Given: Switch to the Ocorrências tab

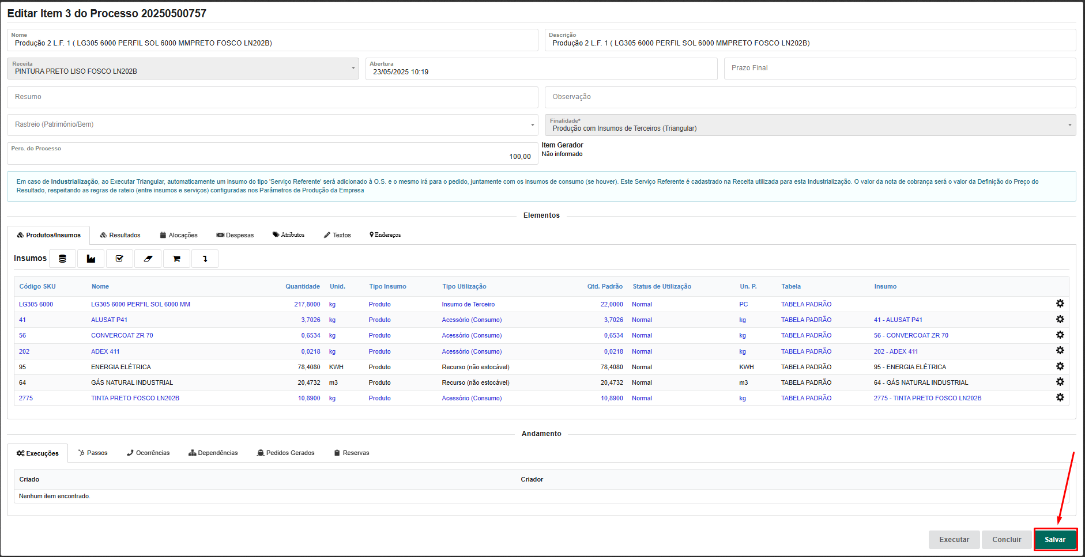Looking at the screenshot, I should pyautogui.click(x=148, y=453).
